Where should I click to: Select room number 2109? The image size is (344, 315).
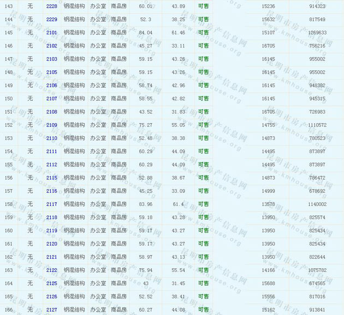coord(52,125)
